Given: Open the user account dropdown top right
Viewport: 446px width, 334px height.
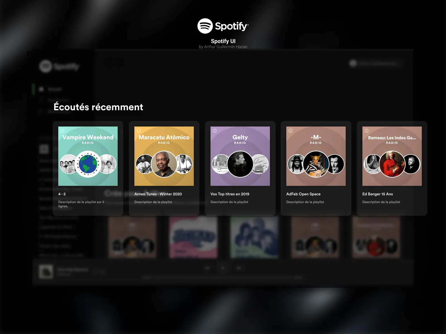Looking at the screenshot, I should (x=376, y=63).
